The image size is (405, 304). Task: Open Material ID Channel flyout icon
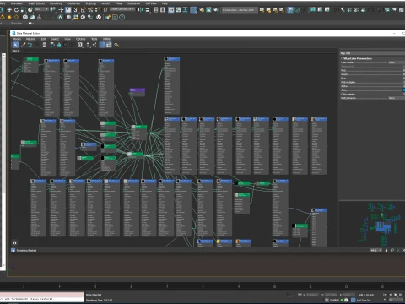click(x=80, y=45)
